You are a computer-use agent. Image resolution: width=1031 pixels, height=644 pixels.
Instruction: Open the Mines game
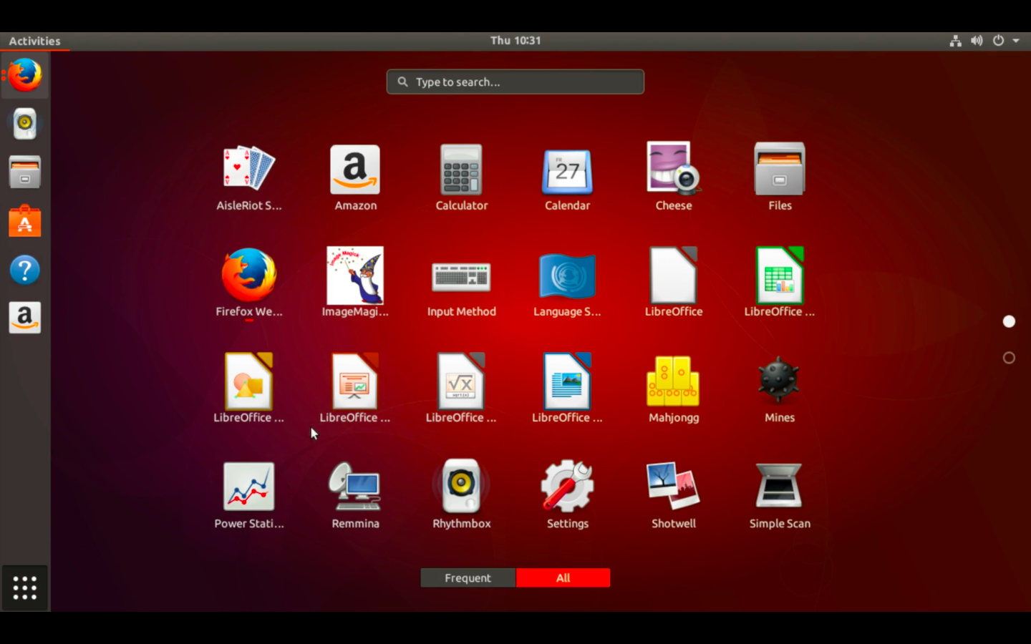pos(779,380)
